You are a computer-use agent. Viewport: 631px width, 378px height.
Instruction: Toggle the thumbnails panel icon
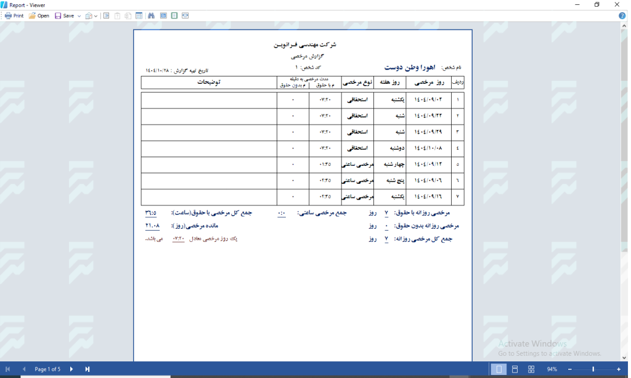pos(139,15)
